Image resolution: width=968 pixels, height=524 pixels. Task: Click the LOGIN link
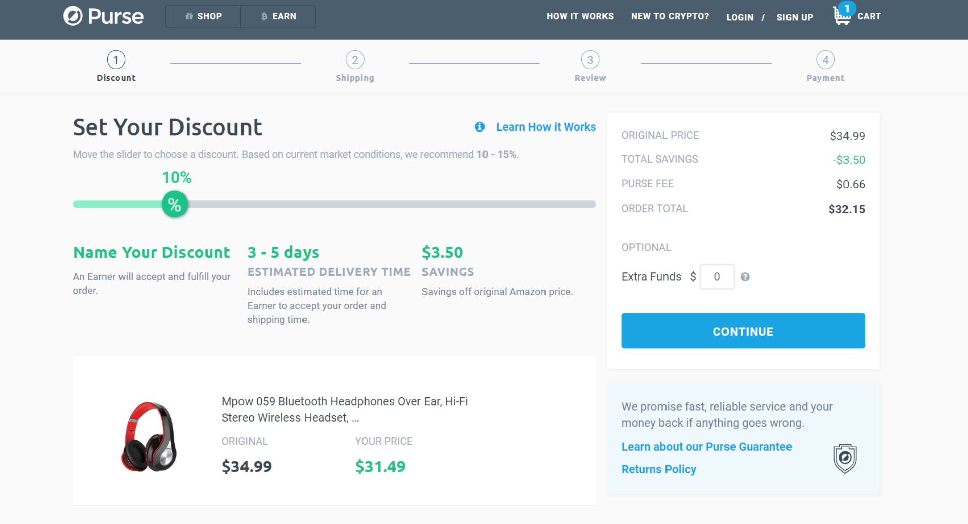(x=740, y=17)
